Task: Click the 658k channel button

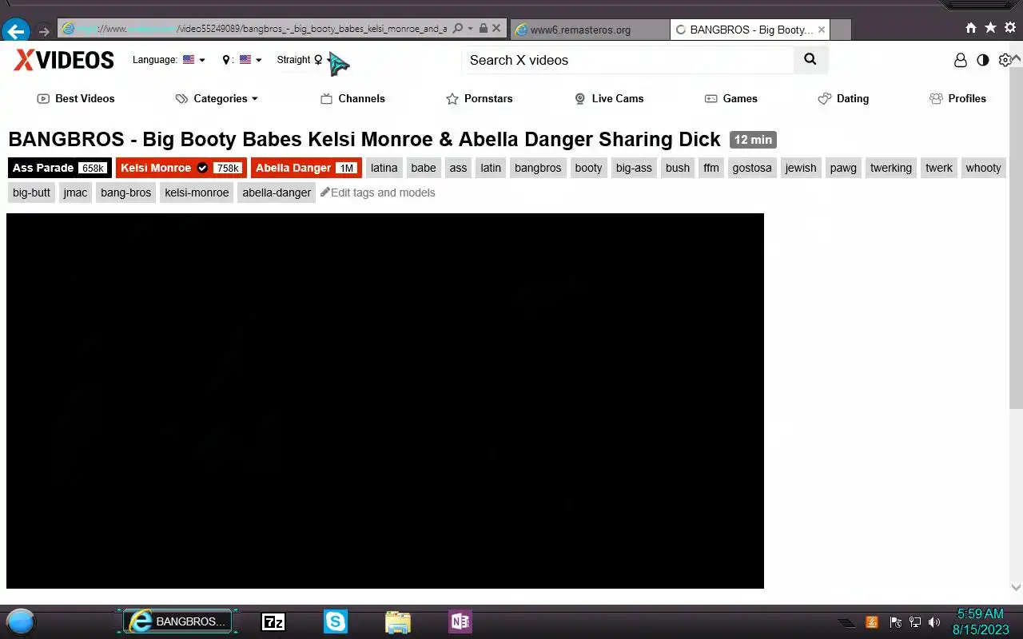Action: [60, 168]
